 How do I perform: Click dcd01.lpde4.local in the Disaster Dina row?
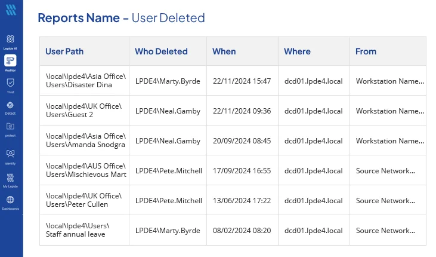click(313, 81)
